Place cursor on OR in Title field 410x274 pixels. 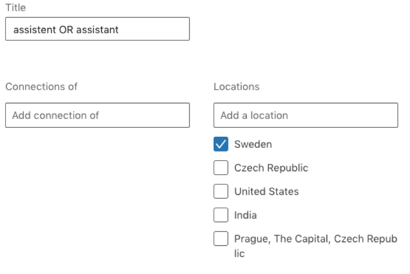click(x=66, y=29)
